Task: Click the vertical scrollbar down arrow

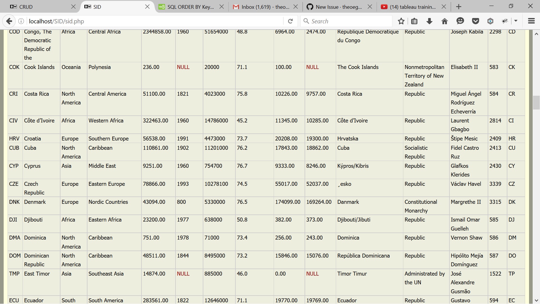Action: pyautogui.click(x=536, y=300)
